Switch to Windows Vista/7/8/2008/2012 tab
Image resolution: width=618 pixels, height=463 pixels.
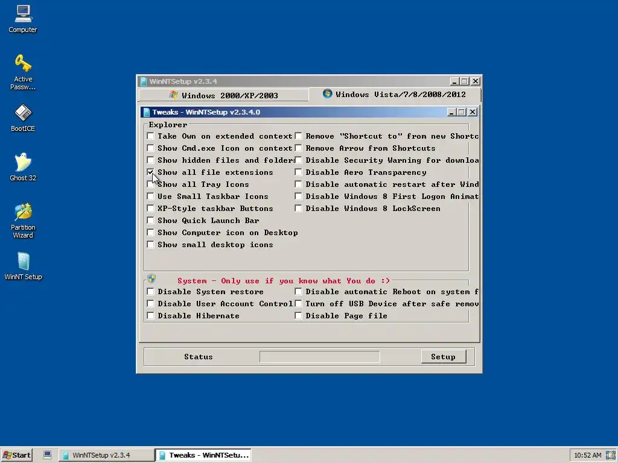(x=395, y=95)
